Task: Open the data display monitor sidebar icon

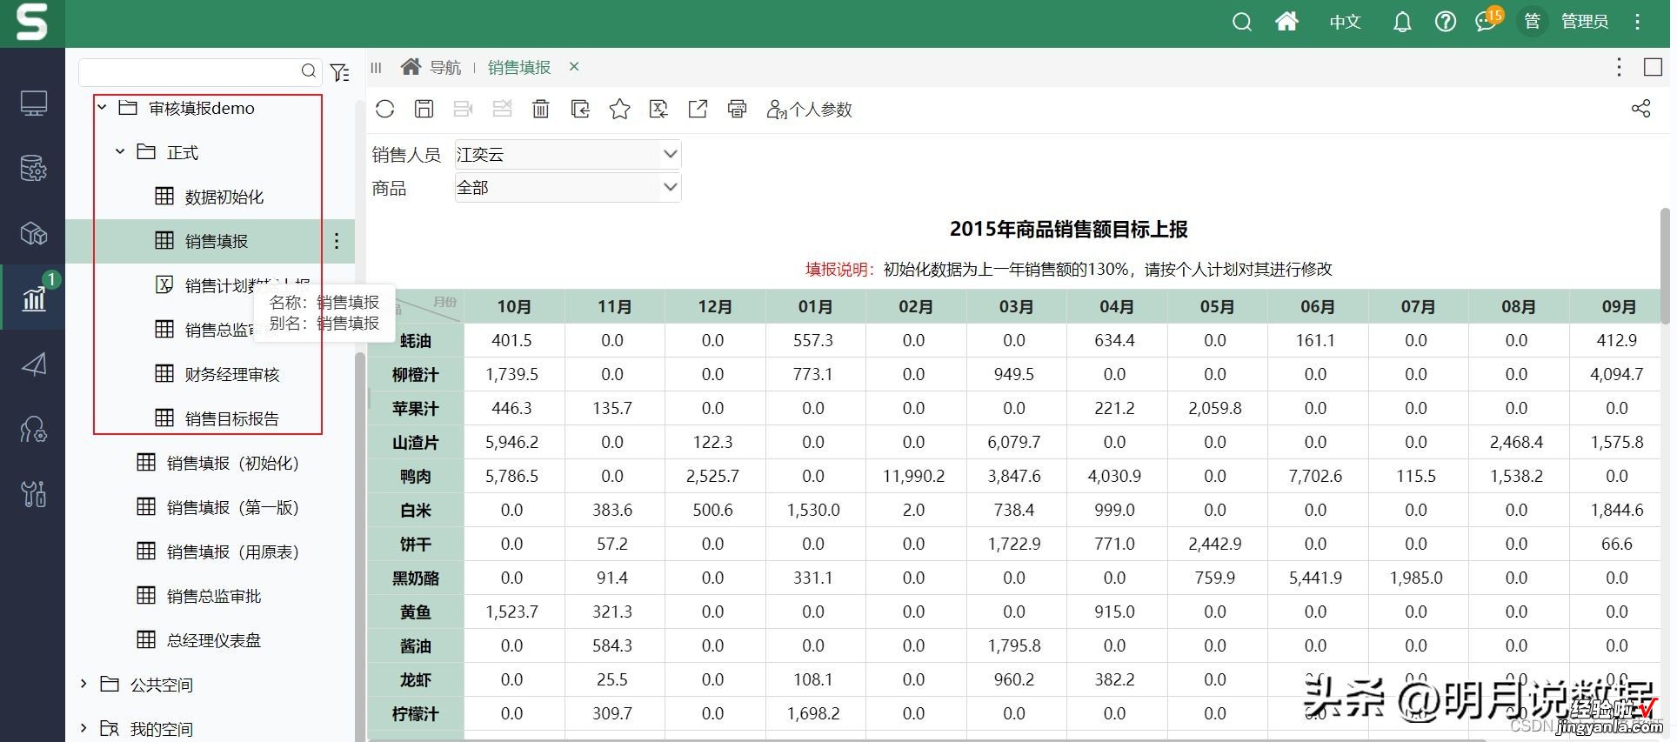Action: pyautogui.click(x=33, y=104)
